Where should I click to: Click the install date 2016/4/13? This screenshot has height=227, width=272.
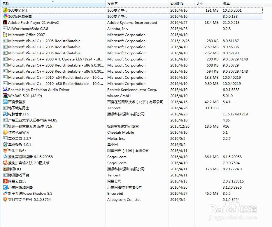[x=179, y=181]
